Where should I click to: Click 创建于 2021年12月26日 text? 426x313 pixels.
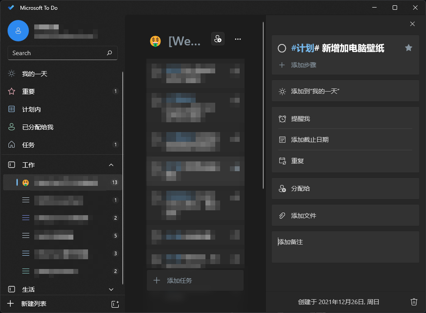pos(338,302)
